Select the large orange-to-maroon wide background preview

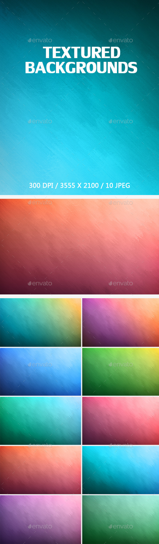pos(80,247)
